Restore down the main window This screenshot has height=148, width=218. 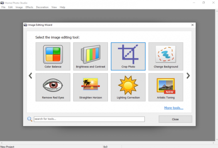203,2
